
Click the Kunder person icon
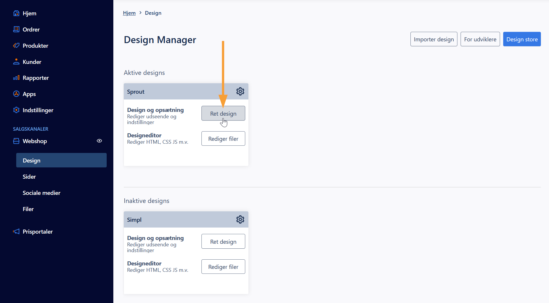pos(16,62)
